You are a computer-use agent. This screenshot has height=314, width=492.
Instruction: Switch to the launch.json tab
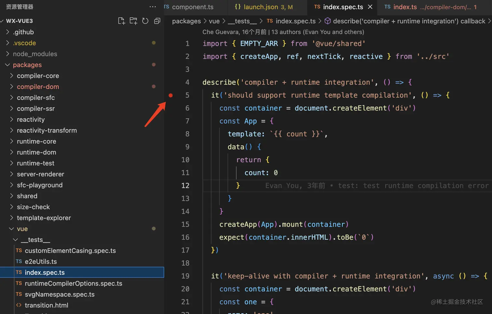(268, 7)
